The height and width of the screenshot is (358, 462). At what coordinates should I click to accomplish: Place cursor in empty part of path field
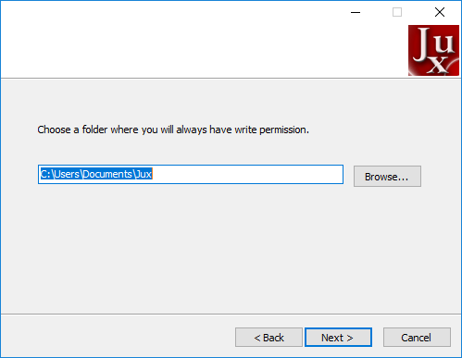tap(247, 174)
